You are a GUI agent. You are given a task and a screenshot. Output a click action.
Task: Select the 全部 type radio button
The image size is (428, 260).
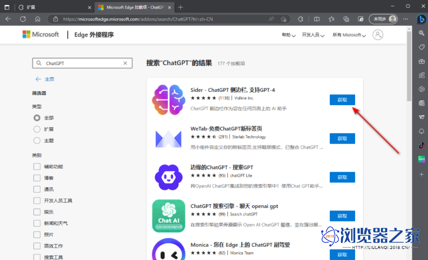[x=37, y=118]
